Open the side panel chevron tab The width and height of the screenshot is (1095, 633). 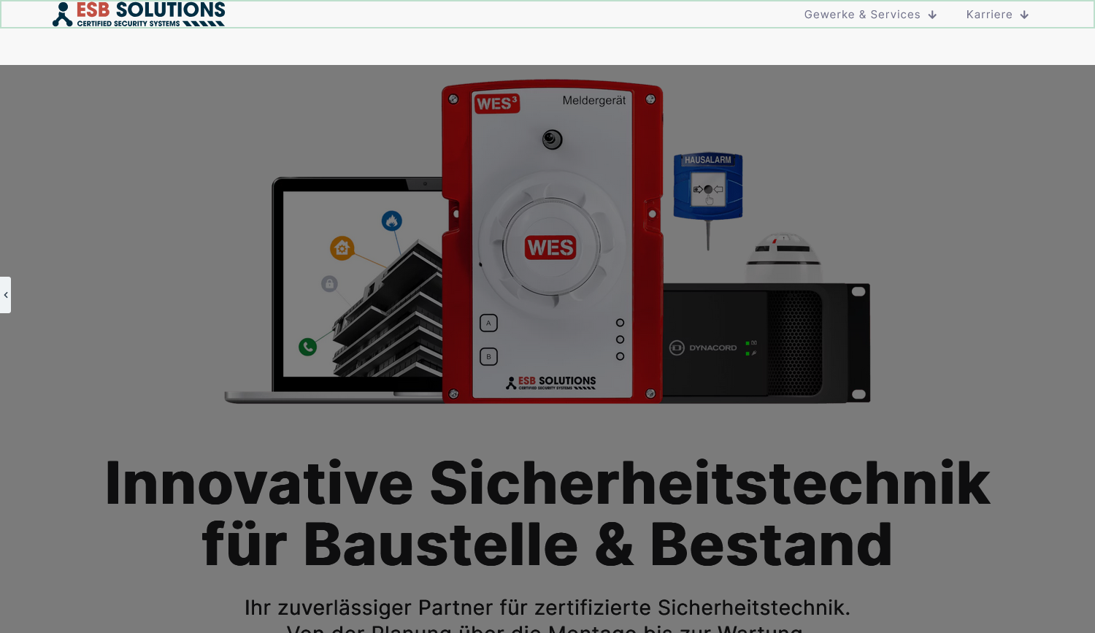pyautogui.click(x=6, y=295)
